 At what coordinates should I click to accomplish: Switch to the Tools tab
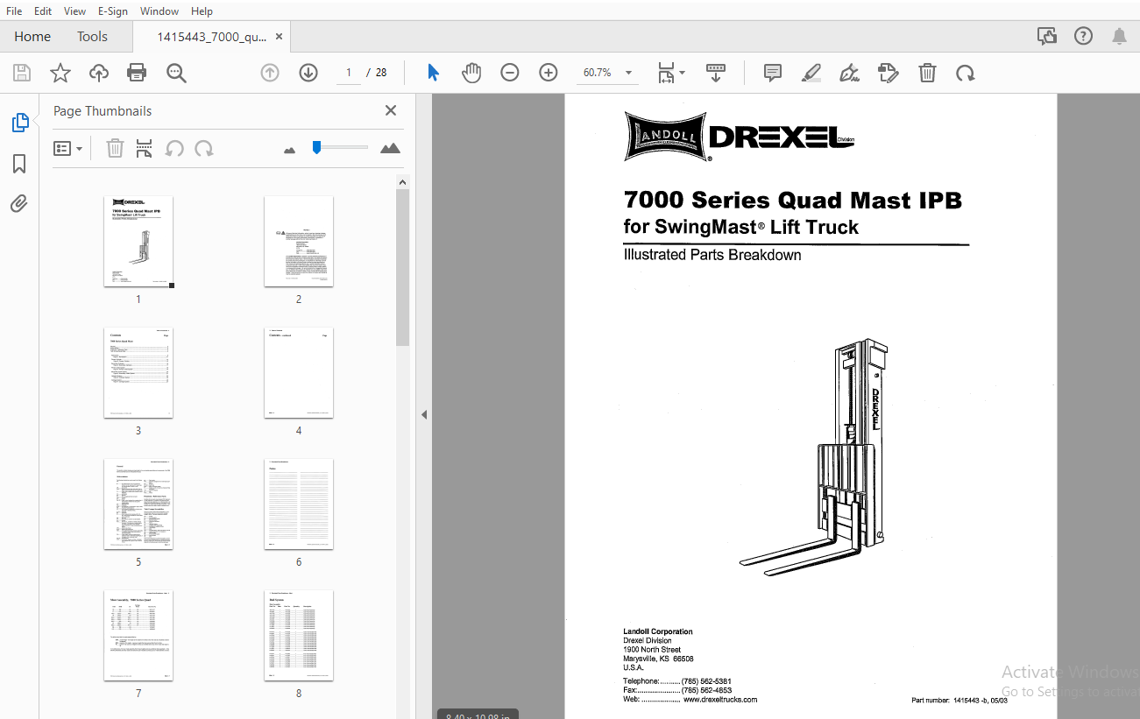pyautogui.click(x=92, y=36)
